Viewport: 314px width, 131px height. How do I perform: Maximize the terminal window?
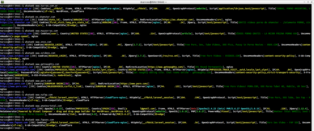[307, 2]
